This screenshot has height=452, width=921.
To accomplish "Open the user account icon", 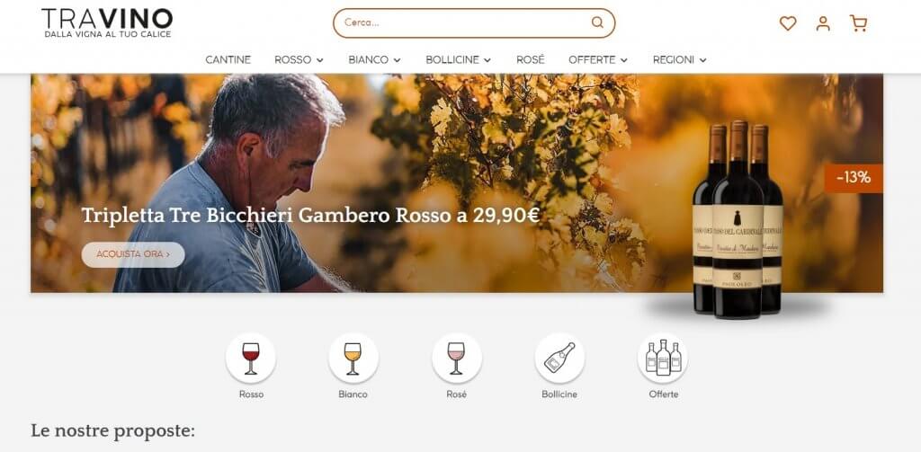I will (823, 23).
